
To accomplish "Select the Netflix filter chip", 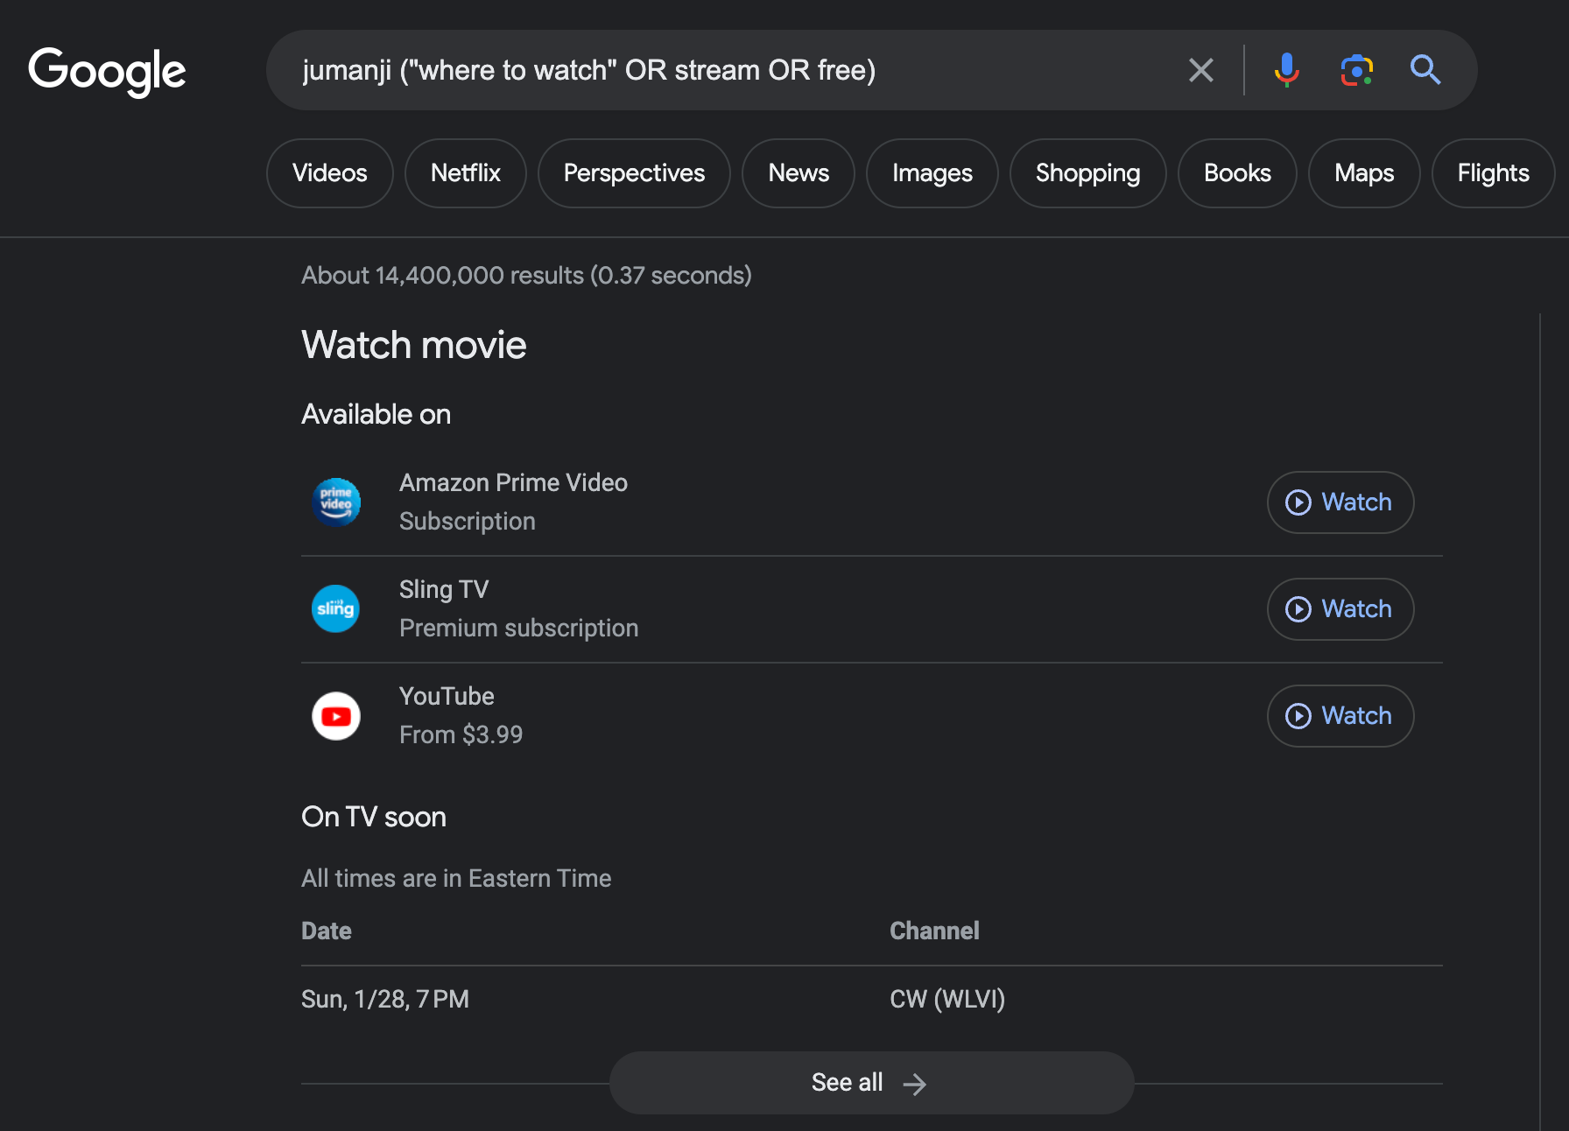I will tap(466, 173).
